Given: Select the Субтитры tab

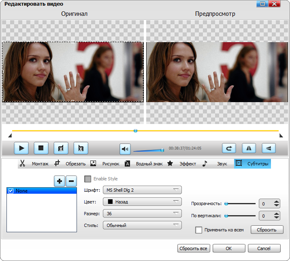Looking at the screenshot, I should click(252, 164).
